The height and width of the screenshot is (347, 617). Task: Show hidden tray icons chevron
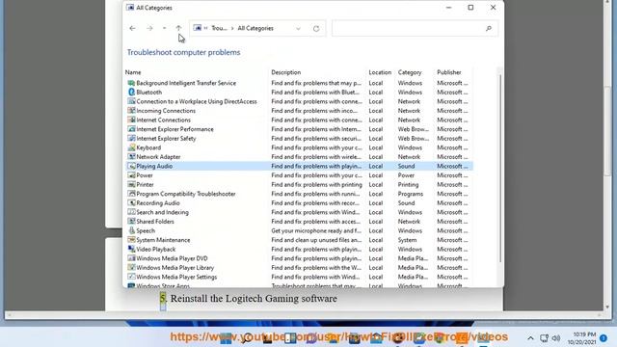tap(530, 338)
